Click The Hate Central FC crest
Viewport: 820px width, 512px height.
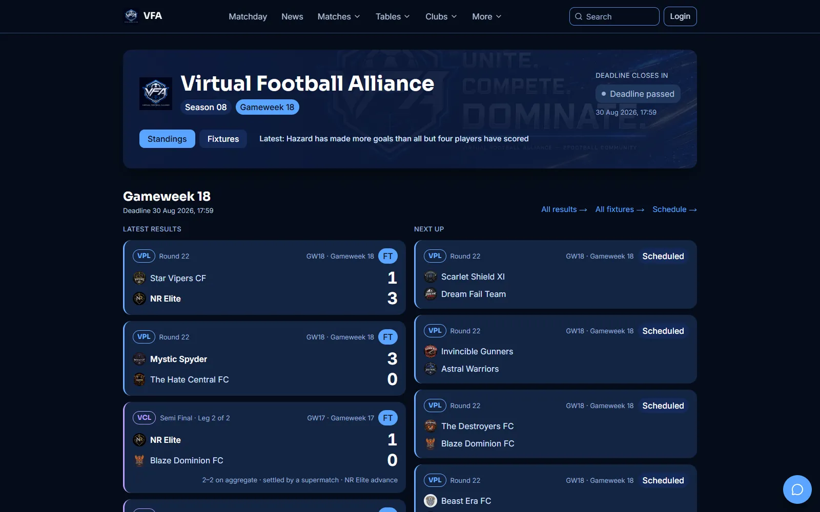(139, 379)
